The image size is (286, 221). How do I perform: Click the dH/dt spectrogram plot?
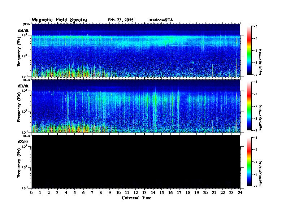(136, 50)
